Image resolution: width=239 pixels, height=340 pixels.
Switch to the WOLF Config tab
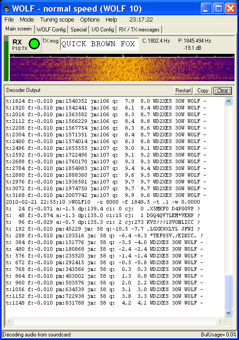(51, 30)
